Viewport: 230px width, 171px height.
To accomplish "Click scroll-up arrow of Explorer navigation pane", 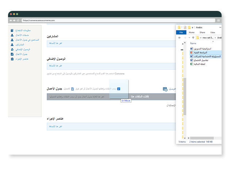I will 185,43.
